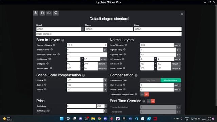Open Discord from taskbar
The image size is (217, 122).
click(105, 119)
